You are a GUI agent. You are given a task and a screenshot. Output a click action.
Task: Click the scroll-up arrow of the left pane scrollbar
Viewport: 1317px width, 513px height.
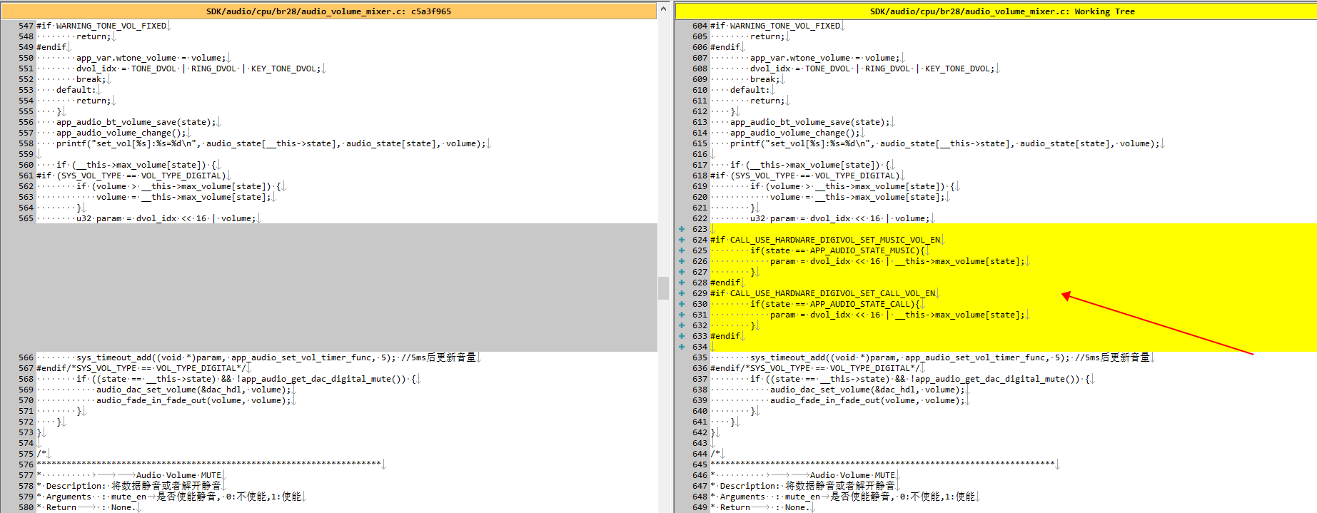(663, 9)
